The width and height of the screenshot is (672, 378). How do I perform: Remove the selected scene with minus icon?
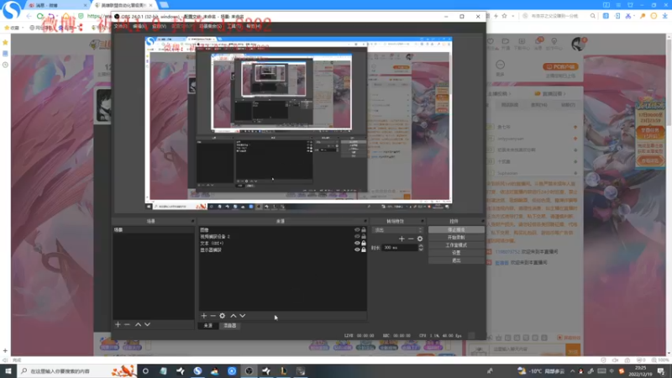(x=127, y=325)
